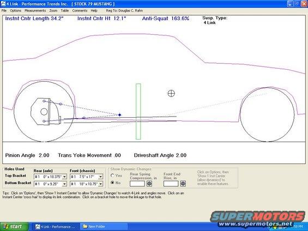Expand Bottom Bracket Front chassis dropdown
308x231 pixels.
pos(100,184)
